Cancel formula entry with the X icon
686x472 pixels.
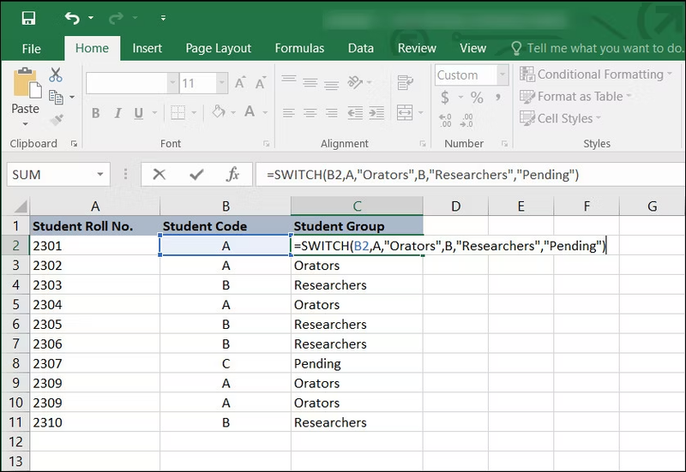pos(159,175)
